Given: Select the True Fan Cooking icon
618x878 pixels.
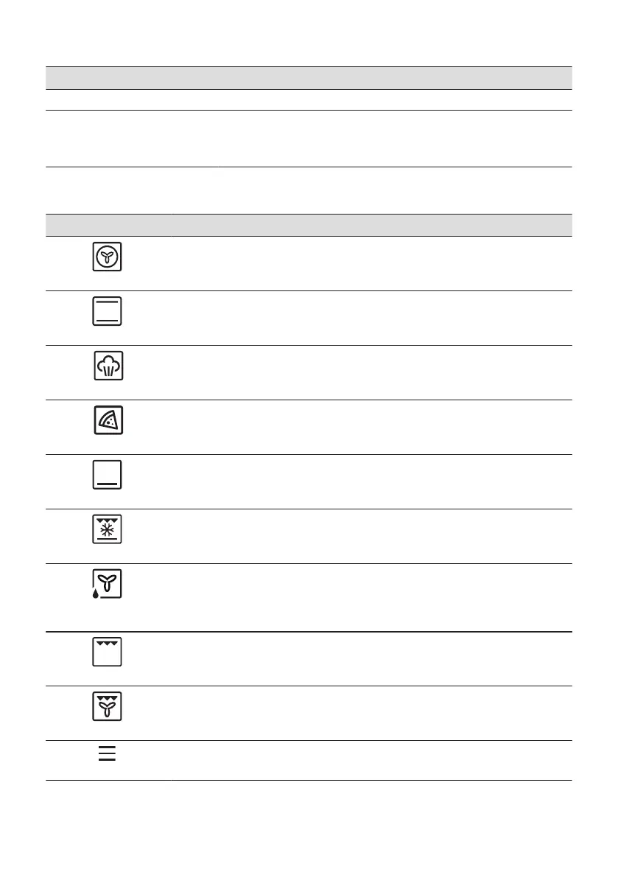Looking at the screenshot, I should 108,257.
